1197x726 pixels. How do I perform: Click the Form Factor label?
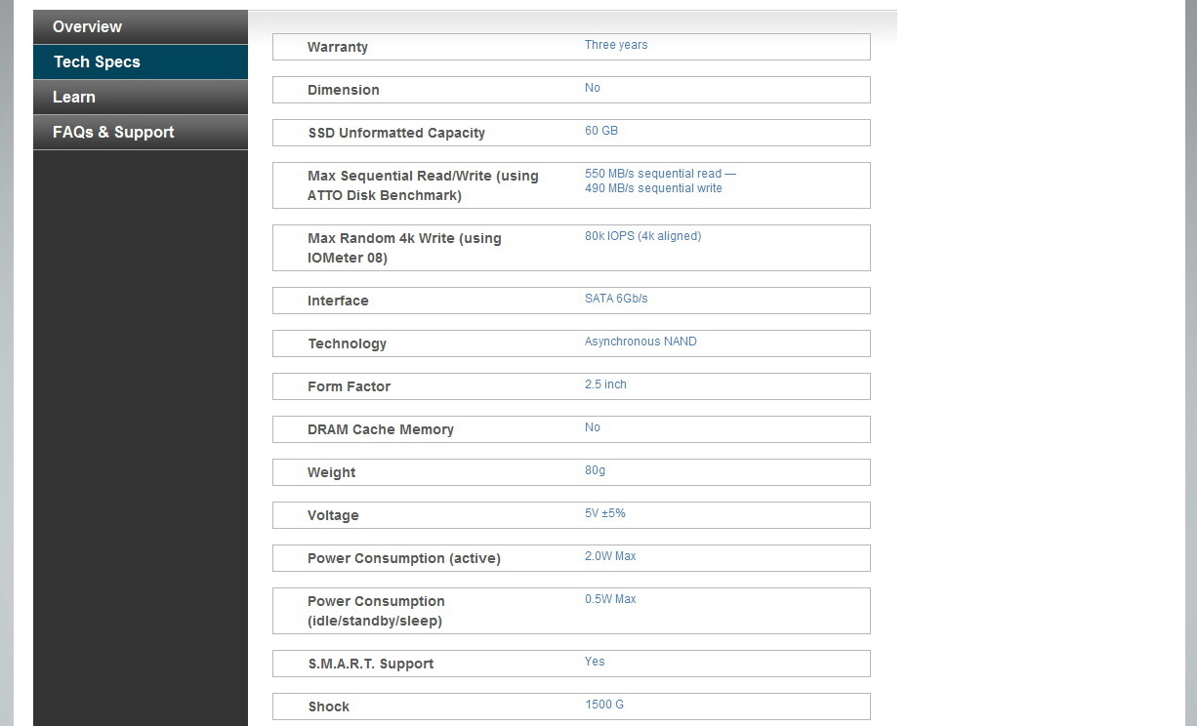tap(349, 386)
